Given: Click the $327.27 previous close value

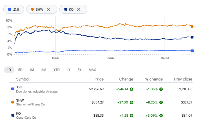Looking at the screenshot, I should (x=187, y=102).
